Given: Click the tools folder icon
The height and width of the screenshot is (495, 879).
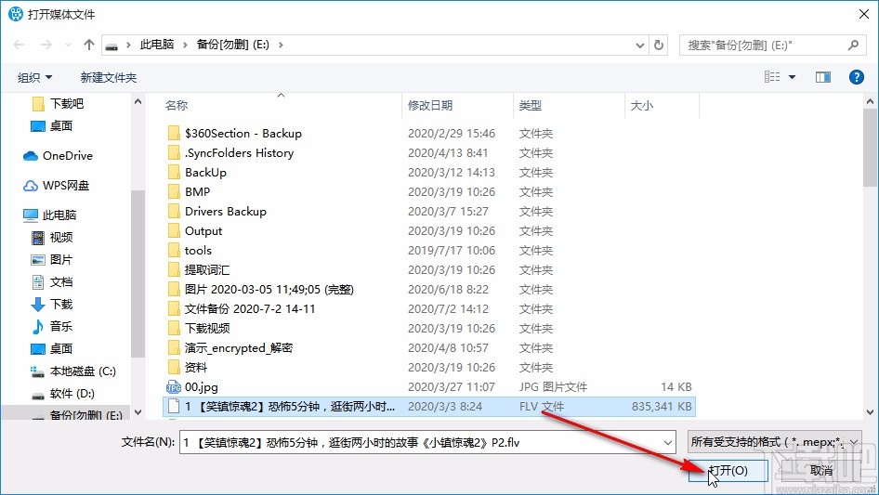Looking at the screenshot, I should [175, 251].
